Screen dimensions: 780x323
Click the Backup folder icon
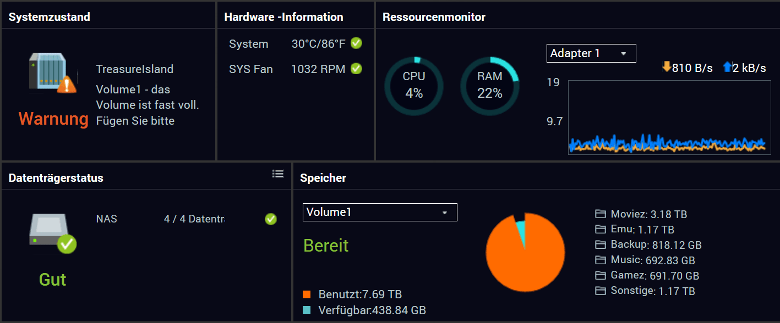[x=600, y=244]
